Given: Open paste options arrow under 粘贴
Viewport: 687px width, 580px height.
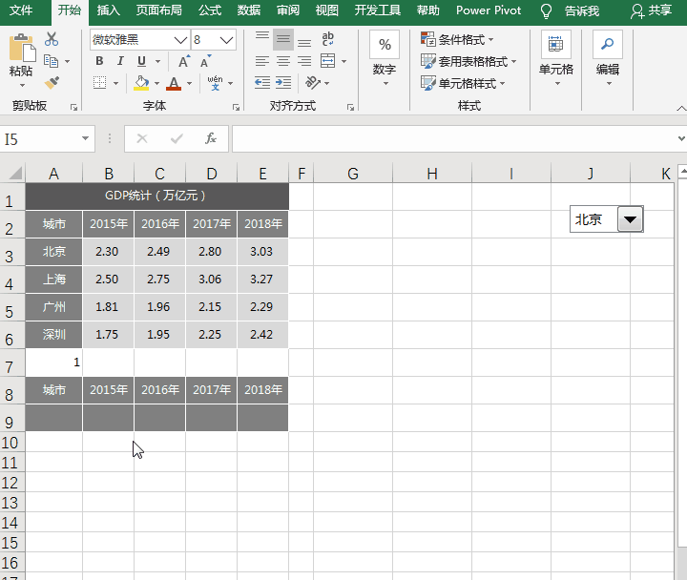Looking at the screenshot, I should [22, 86].
